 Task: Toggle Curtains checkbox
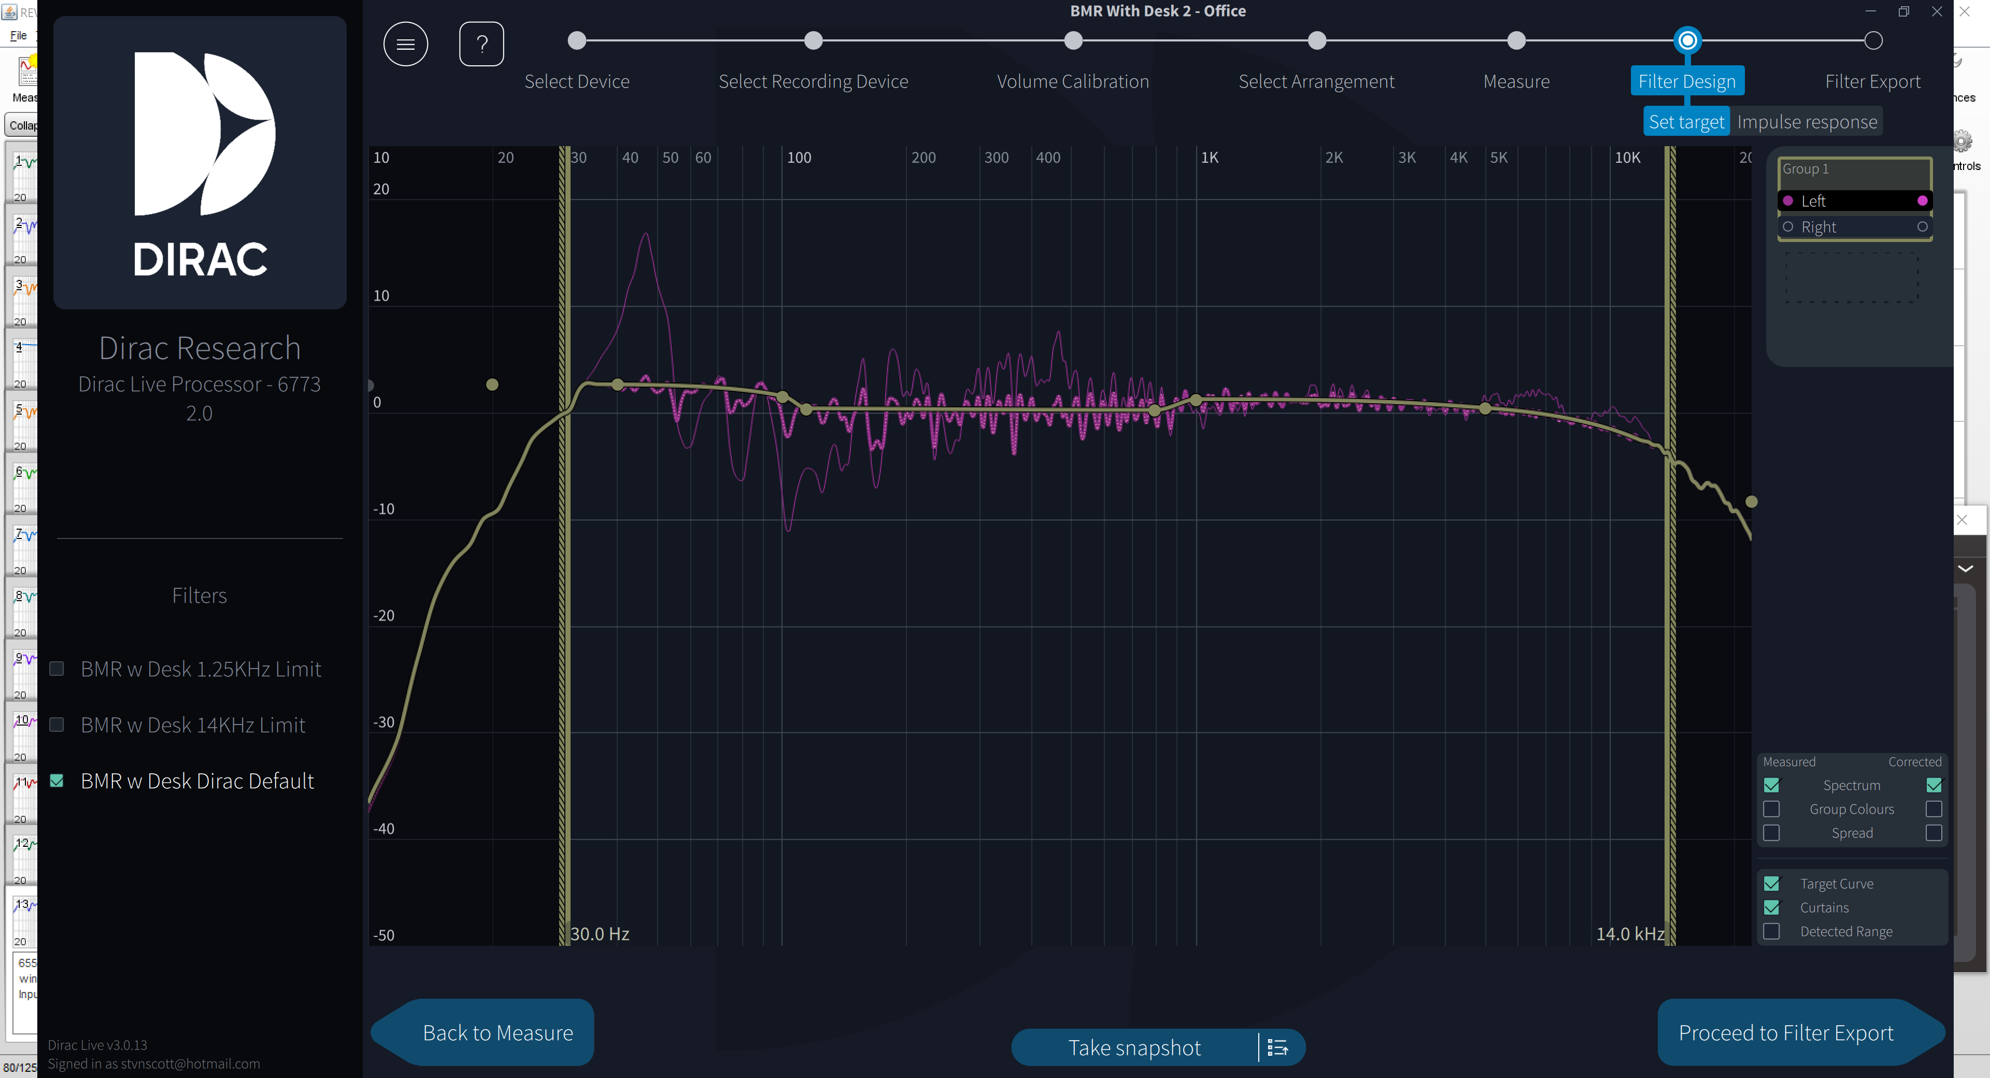1771,907
